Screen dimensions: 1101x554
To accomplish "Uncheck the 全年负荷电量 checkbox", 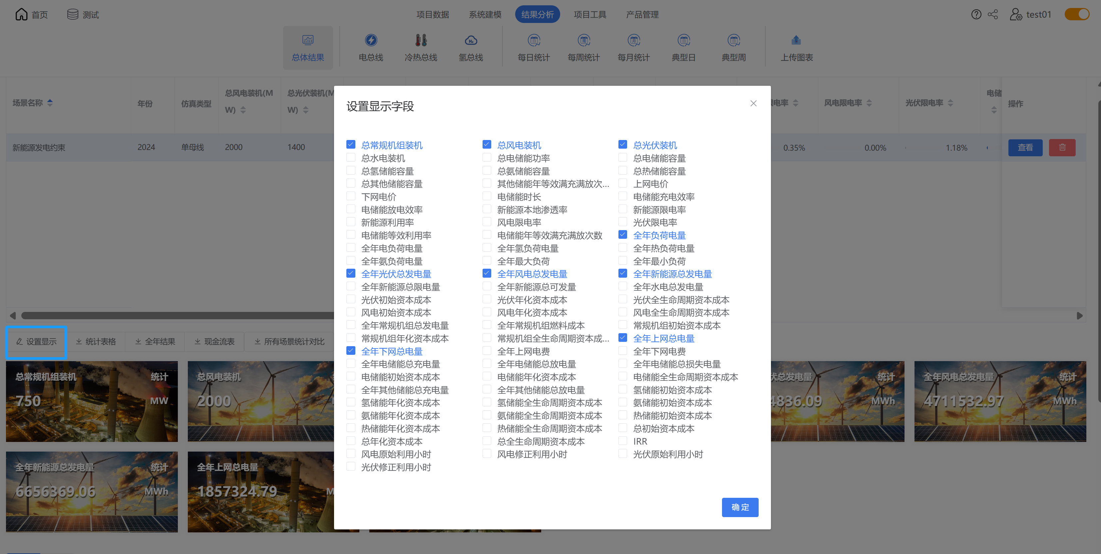I will (x=623, y=235).
